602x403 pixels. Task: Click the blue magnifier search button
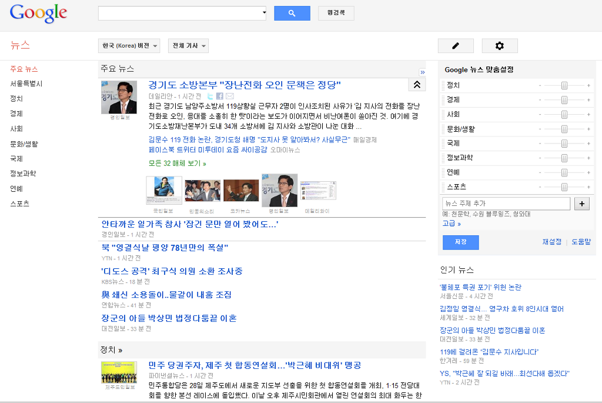tap(292, 13)
